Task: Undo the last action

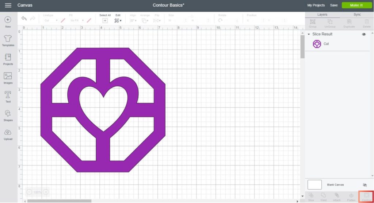Action: 24,18
